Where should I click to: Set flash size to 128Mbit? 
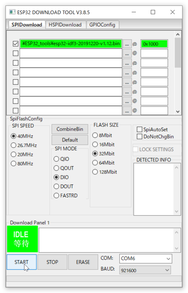click(x=105, y=172)
